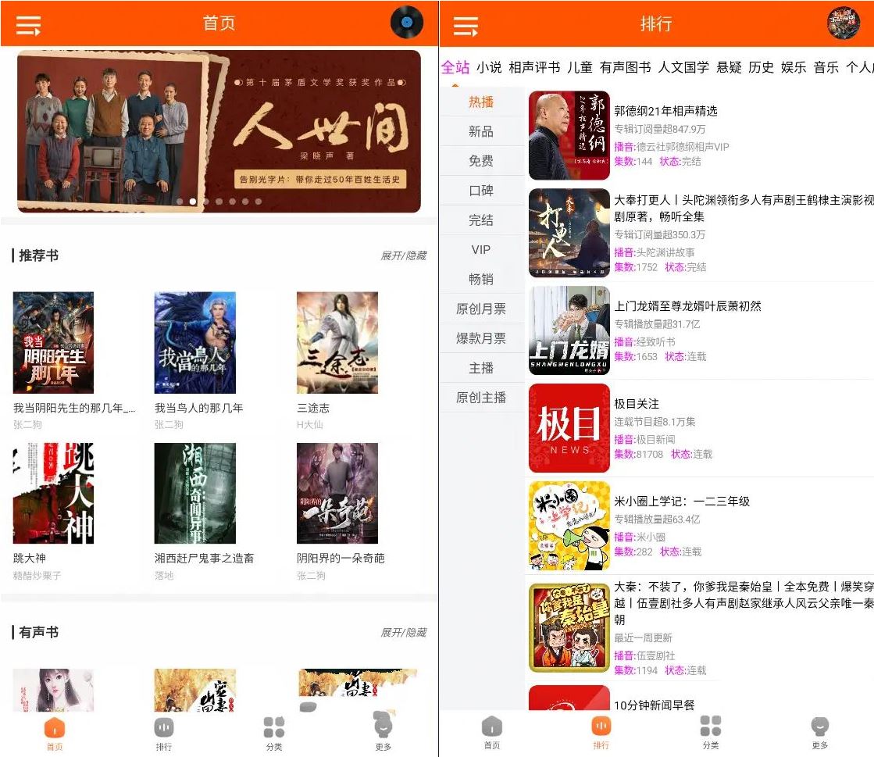Click a pagination dot under the banner
This screenshot has width=874, height=757.
pyautogui.click(x=219, y=202)
